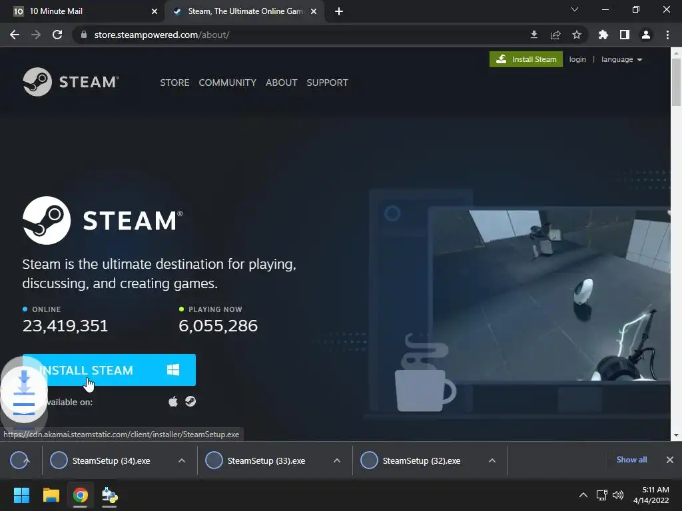The image size is (682, 511).
Task: Click the SteamOS platform icon
Action: coord(190,401)
